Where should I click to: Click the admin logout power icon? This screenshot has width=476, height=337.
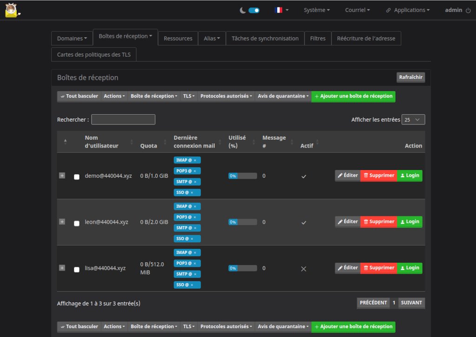[x=469, y=10]
